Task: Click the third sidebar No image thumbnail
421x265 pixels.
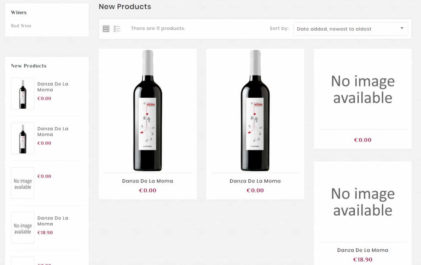Action: coord(23,183)
